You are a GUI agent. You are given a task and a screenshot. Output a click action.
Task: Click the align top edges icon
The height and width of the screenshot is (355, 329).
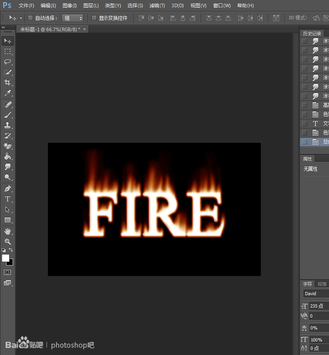pos(141,18)
